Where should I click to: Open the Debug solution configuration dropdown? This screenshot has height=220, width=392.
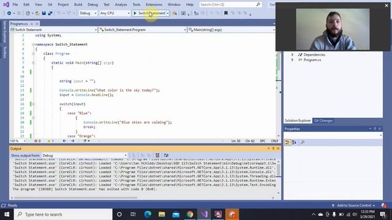[x=88, y=13]
